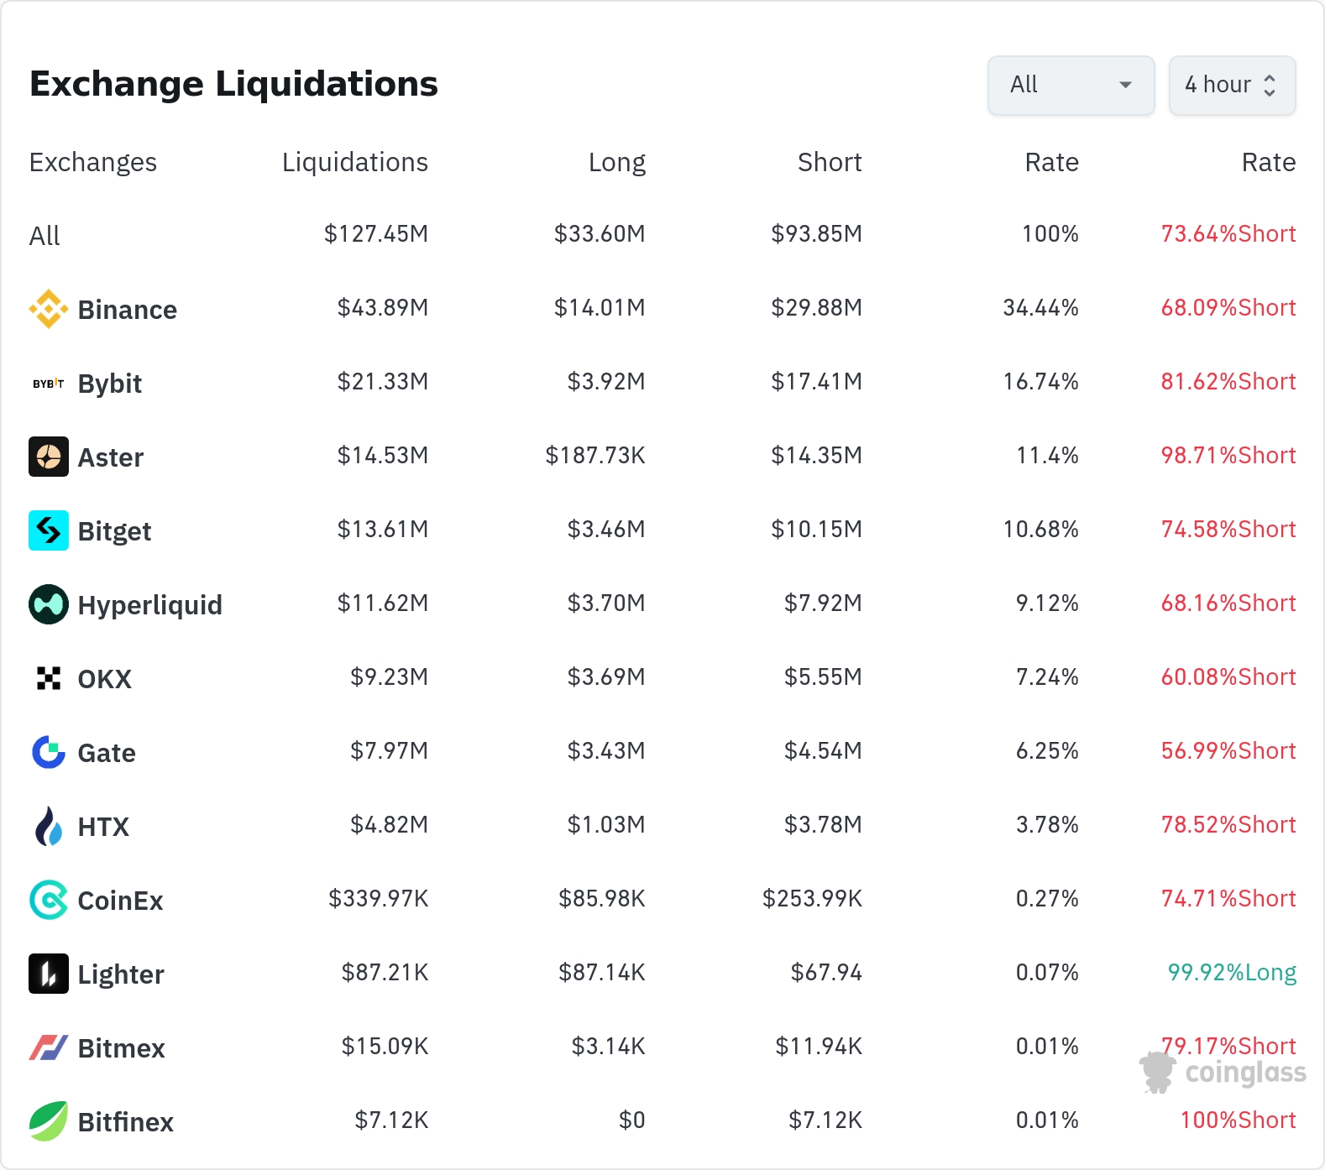Viewport: 1325px width, 1170px height.
Task: Click the OKX logo icon
Action: (x=49, y=678)
